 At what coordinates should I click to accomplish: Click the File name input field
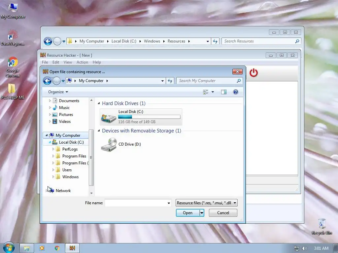[136, 203]
